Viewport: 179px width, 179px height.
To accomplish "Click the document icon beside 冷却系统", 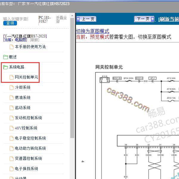I will pyautogui.click(x=11, y=88).
